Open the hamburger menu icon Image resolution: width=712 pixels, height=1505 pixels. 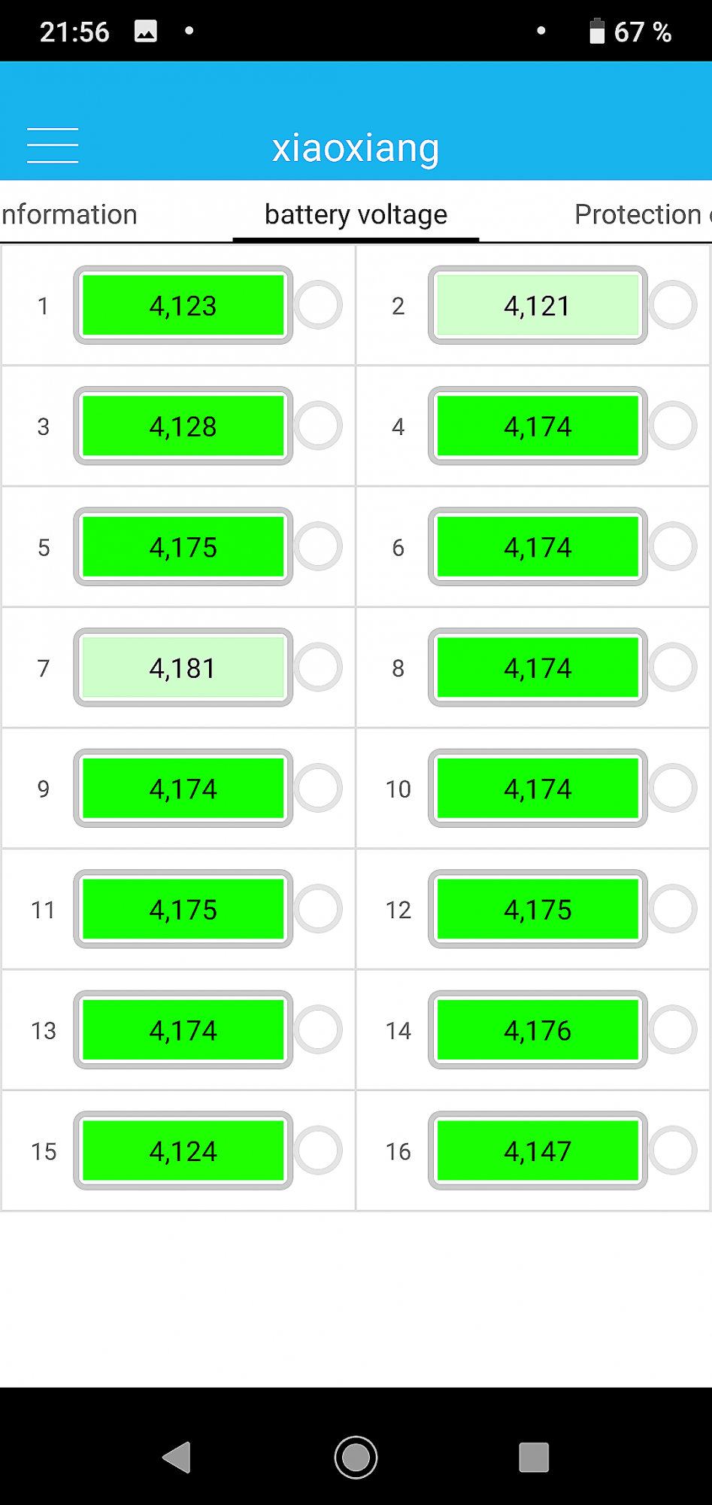(x=53, y=145)
